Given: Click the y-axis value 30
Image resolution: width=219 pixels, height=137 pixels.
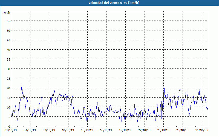Looking at the screenshot, I should point(8,69).
